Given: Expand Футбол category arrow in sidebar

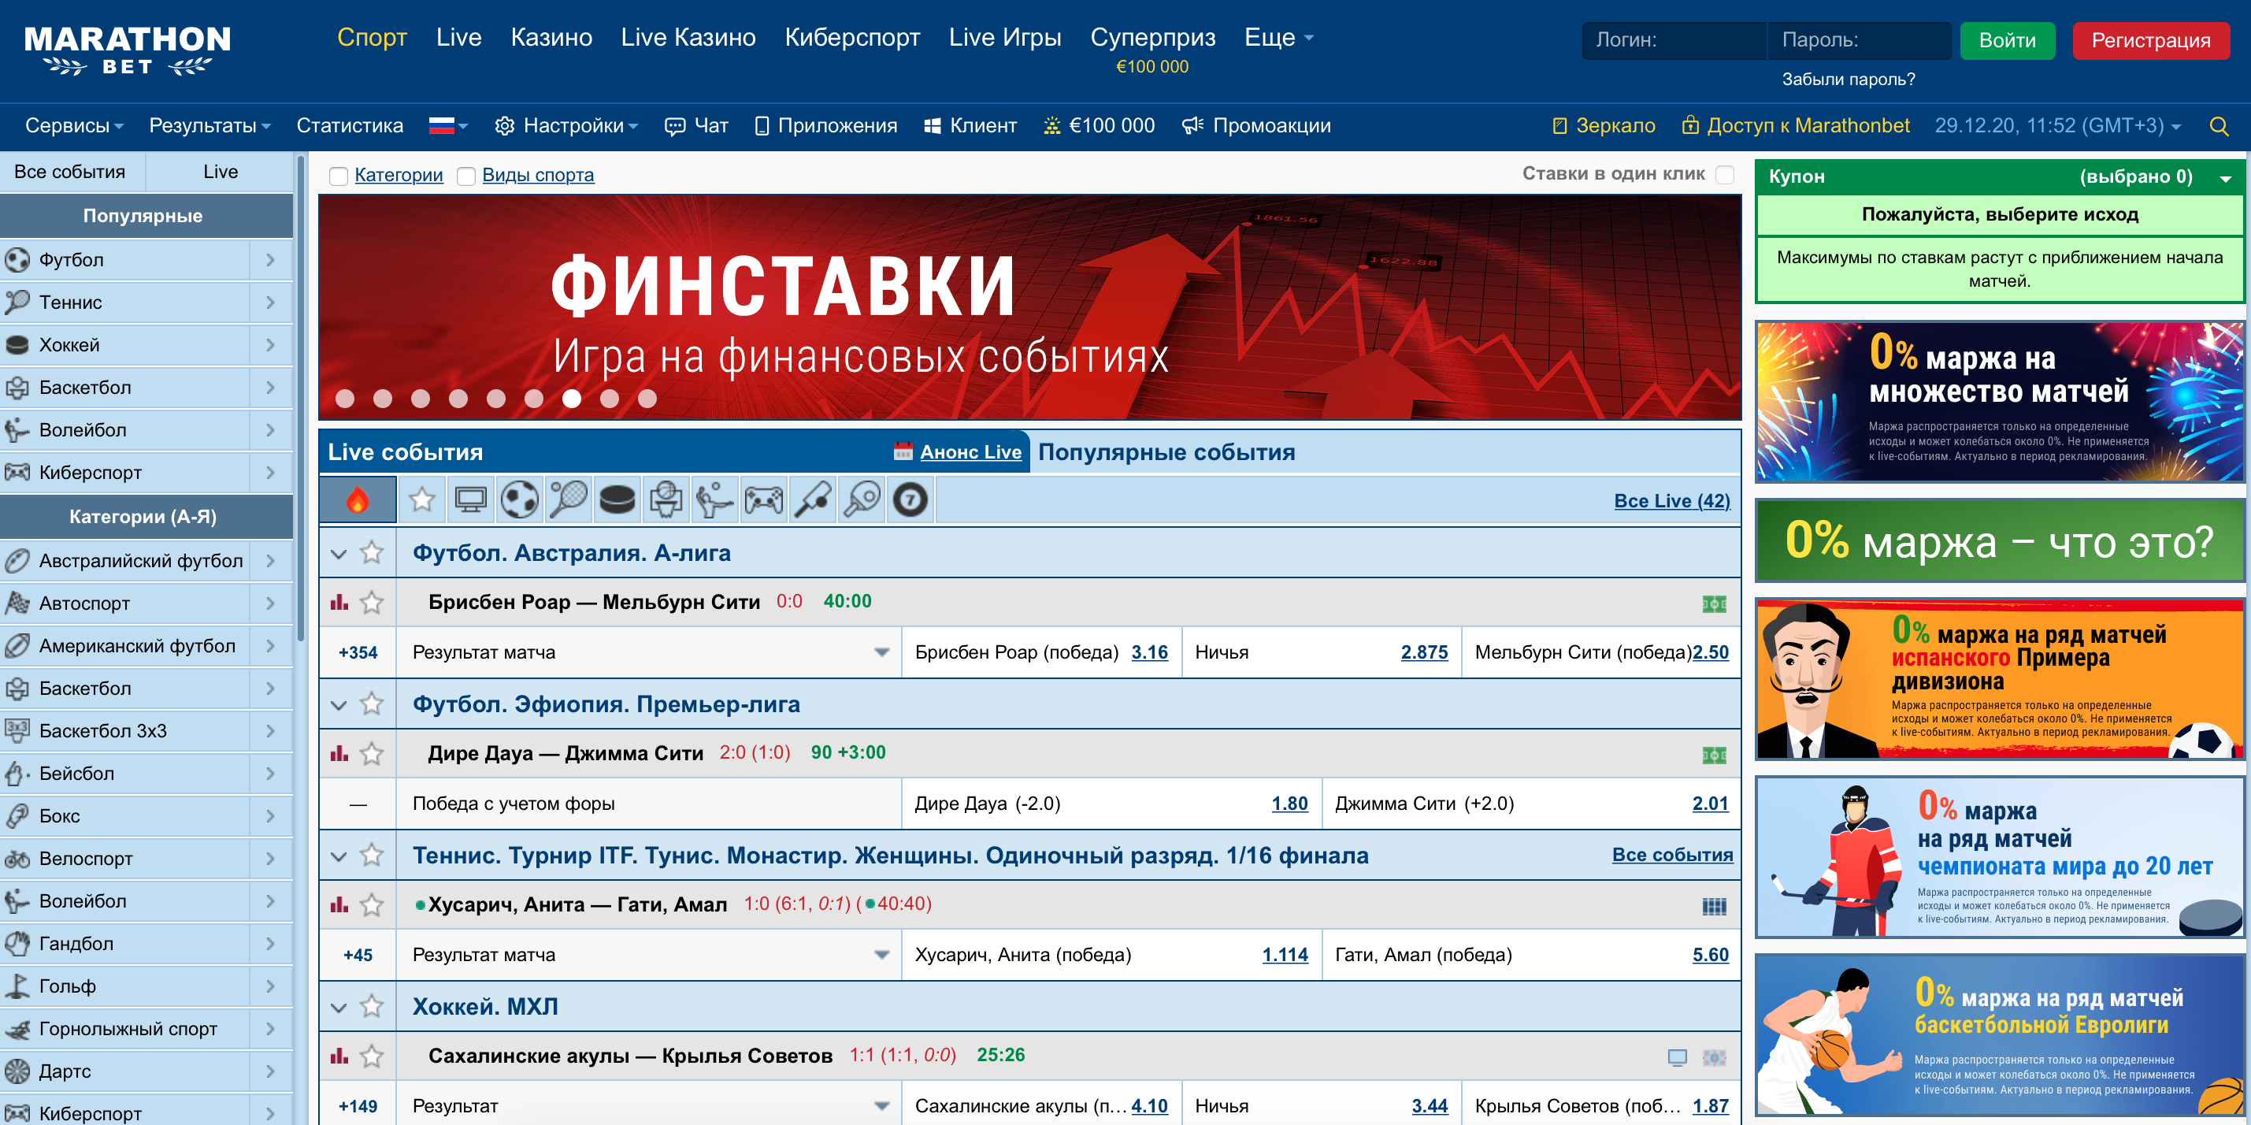Looking at the screenshot, I should (x=270, y=260).
